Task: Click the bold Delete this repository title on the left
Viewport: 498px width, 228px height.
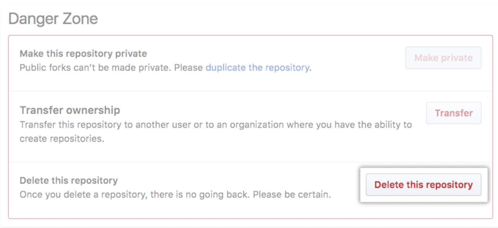Action: pyautogui.click(x=69, y=181)
